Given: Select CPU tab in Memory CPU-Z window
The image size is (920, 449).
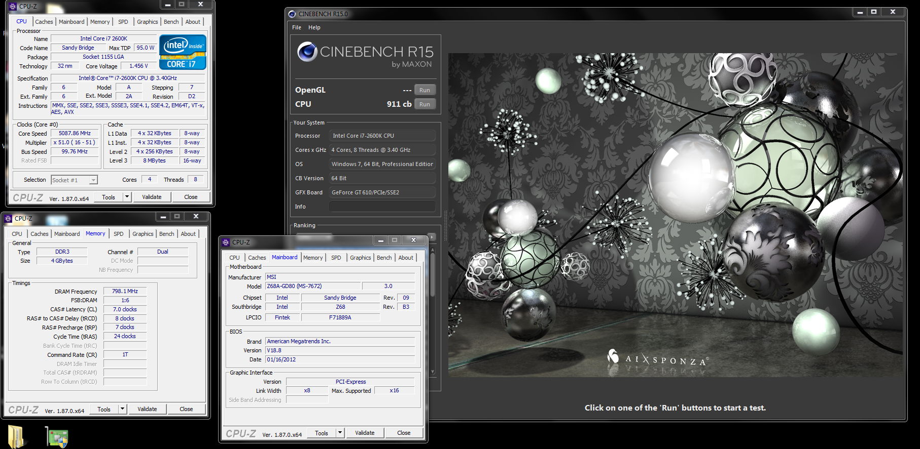Looking at the screenshot, I should [x=17, y=234].
